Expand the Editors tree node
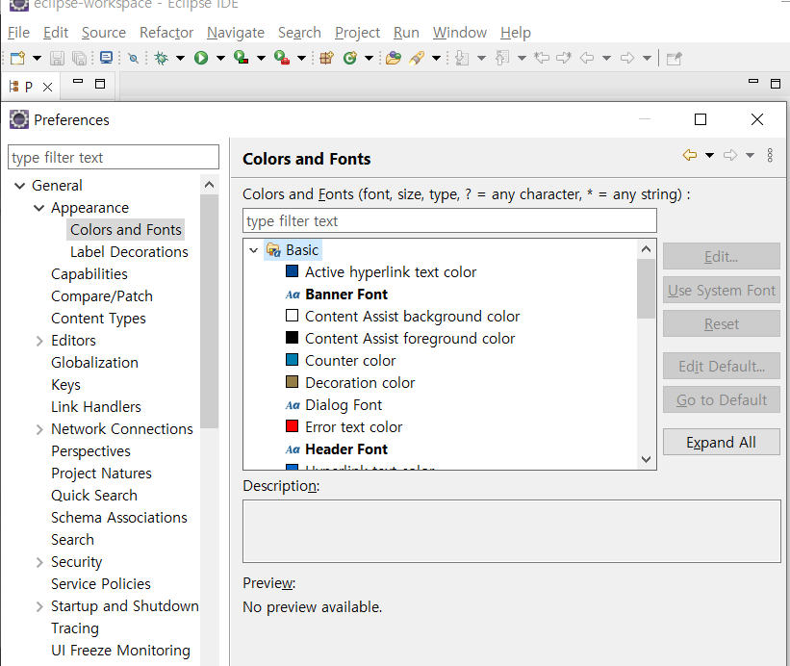The width and height of the screenshot is (790, 666). pyautogui.click(x=39, y=341)
